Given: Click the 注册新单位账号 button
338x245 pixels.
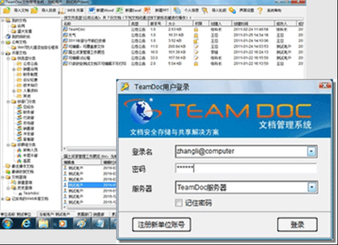Looking at the screenshot, I should click(162, 224).
